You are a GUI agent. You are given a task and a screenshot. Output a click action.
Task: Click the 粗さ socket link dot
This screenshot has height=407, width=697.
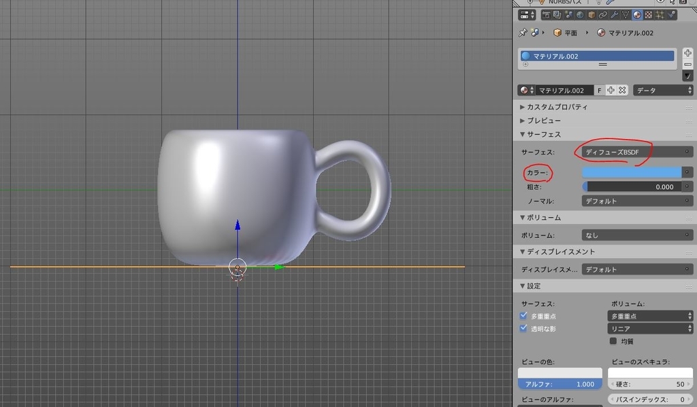[687, 187]
